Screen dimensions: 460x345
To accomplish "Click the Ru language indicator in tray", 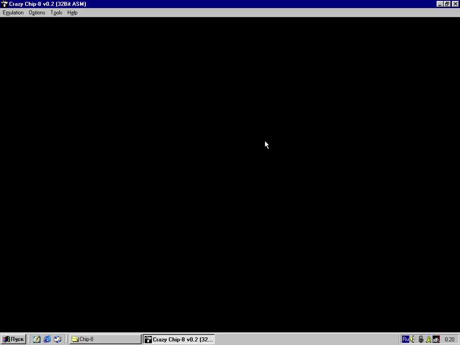I will pos(405,339).
